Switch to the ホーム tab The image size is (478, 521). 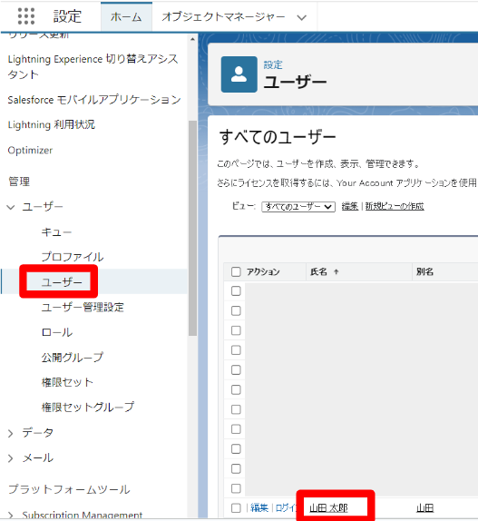pos(126,16)
